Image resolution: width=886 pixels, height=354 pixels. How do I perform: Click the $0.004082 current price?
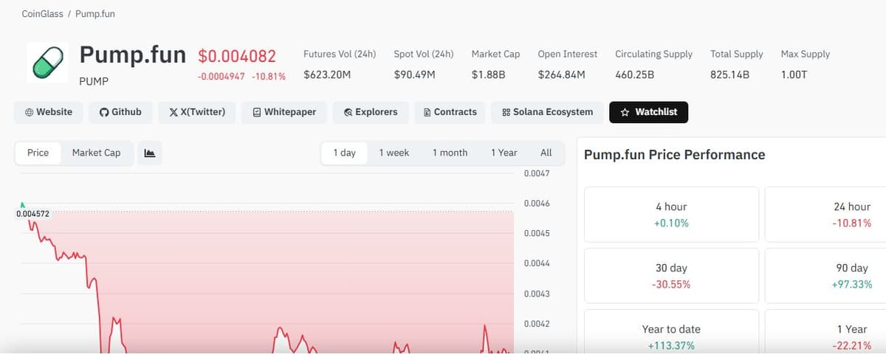(x=237, y=56)
